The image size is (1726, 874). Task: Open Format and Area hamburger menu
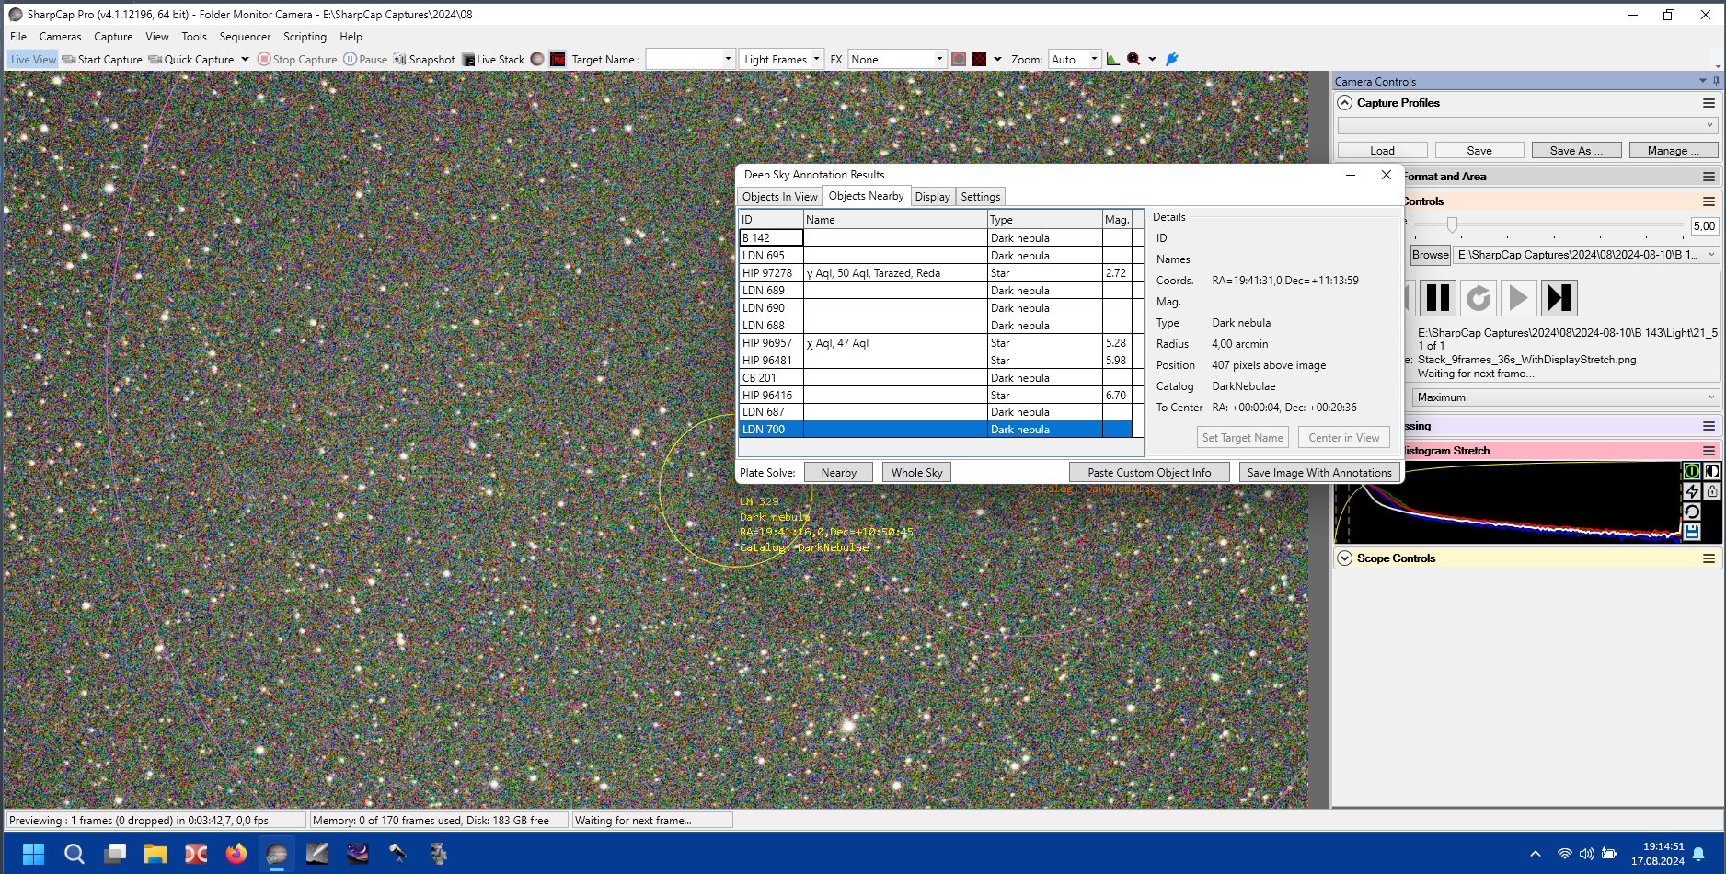[1709, 177]
